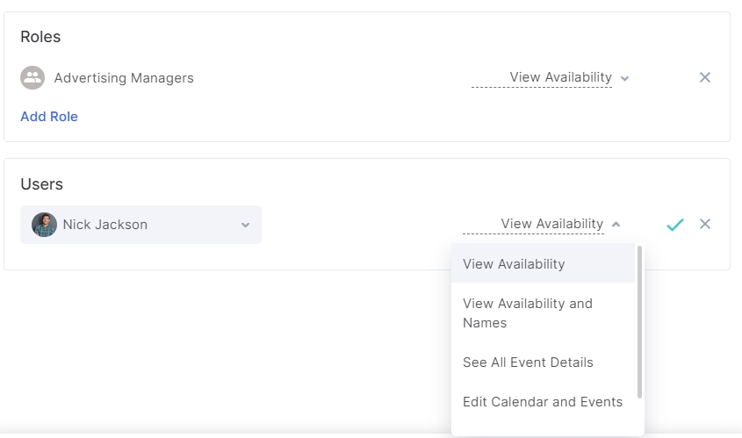
Task: Pick See All Event Details option
Action: click(x=543, y=363)
